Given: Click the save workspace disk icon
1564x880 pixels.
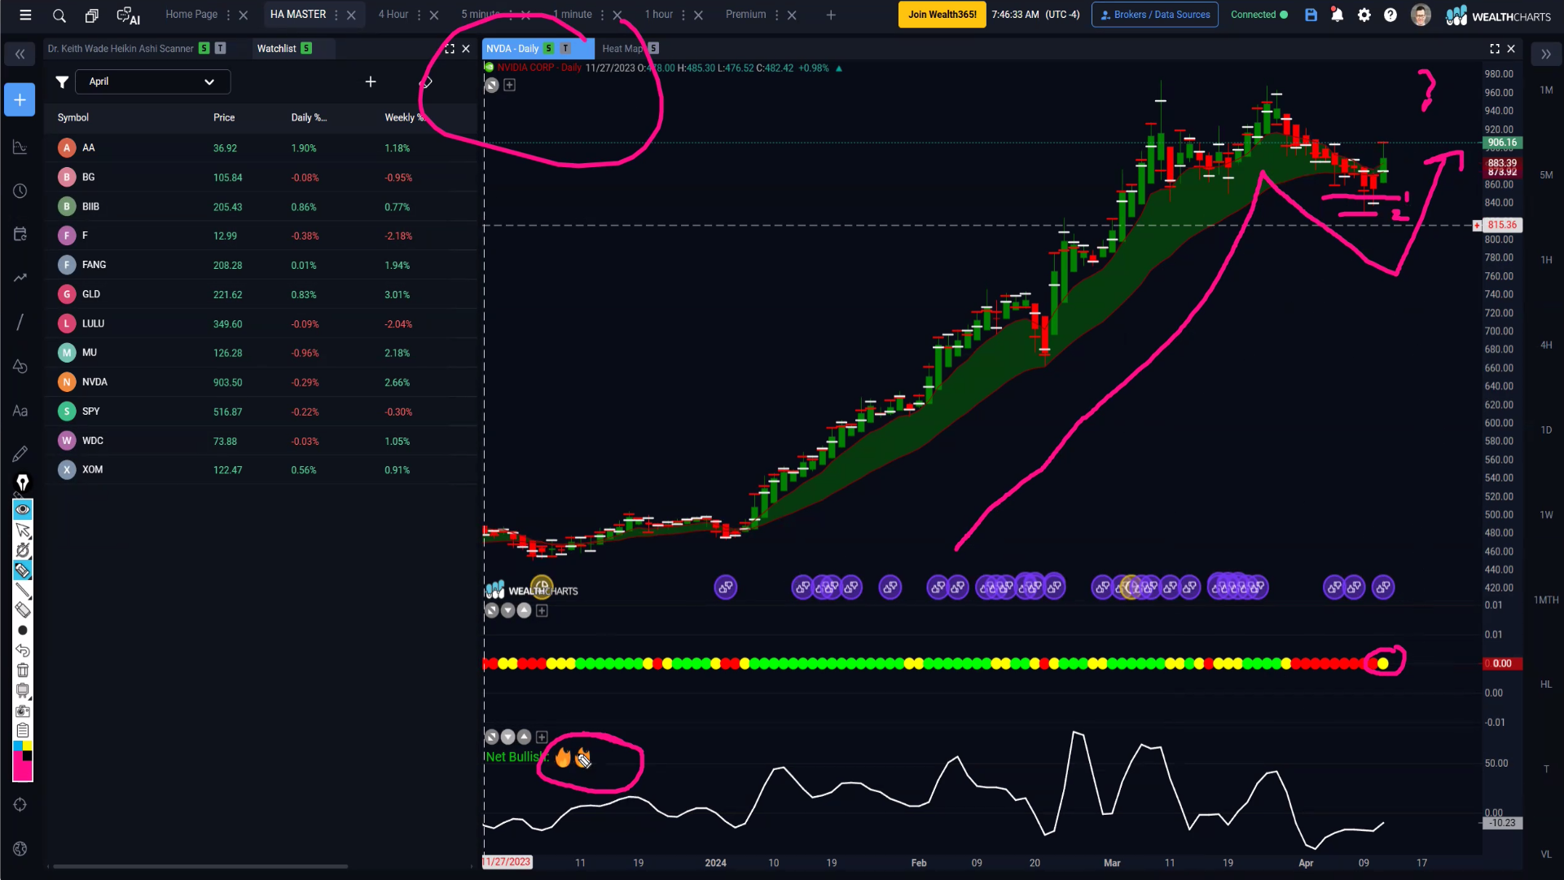Looking at the screenshot, I should pos(1311,15).
